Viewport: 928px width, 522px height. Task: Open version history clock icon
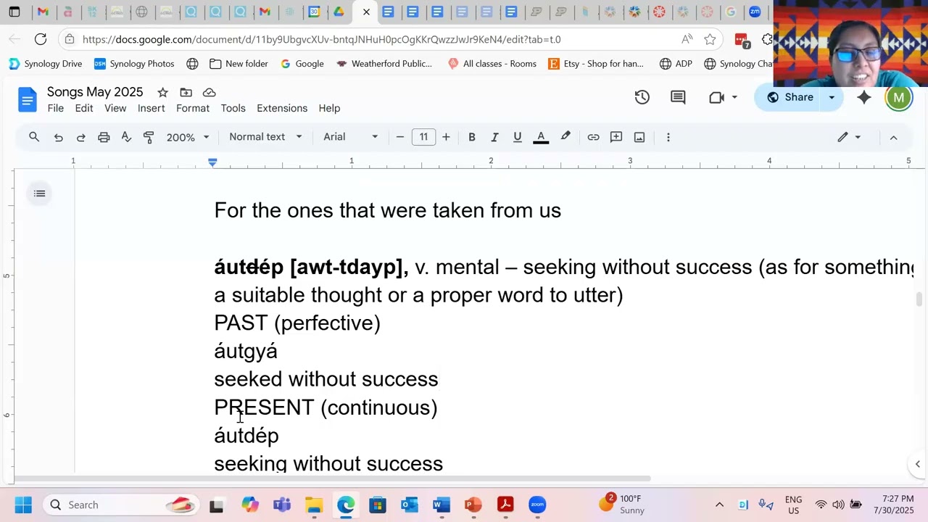click(642, 97)
